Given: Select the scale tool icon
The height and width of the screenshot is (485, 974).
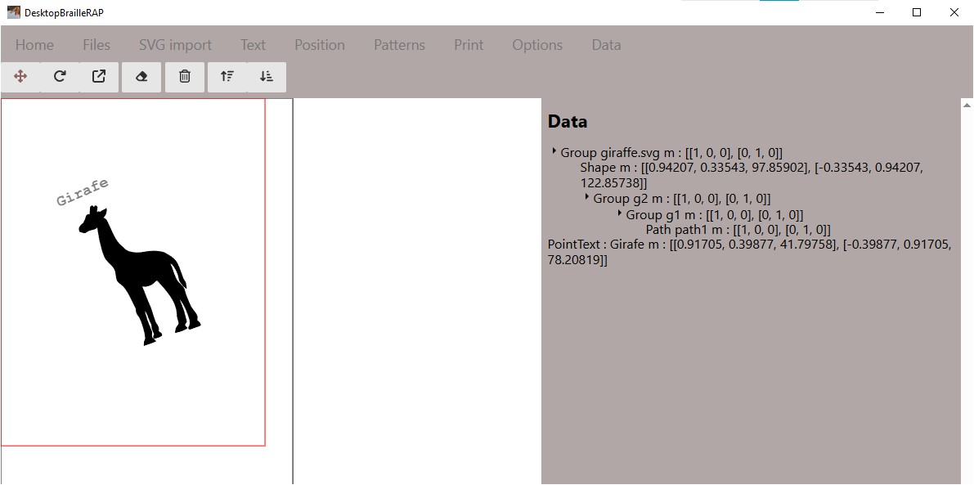Looking at the screenshot, I should 99,76.
